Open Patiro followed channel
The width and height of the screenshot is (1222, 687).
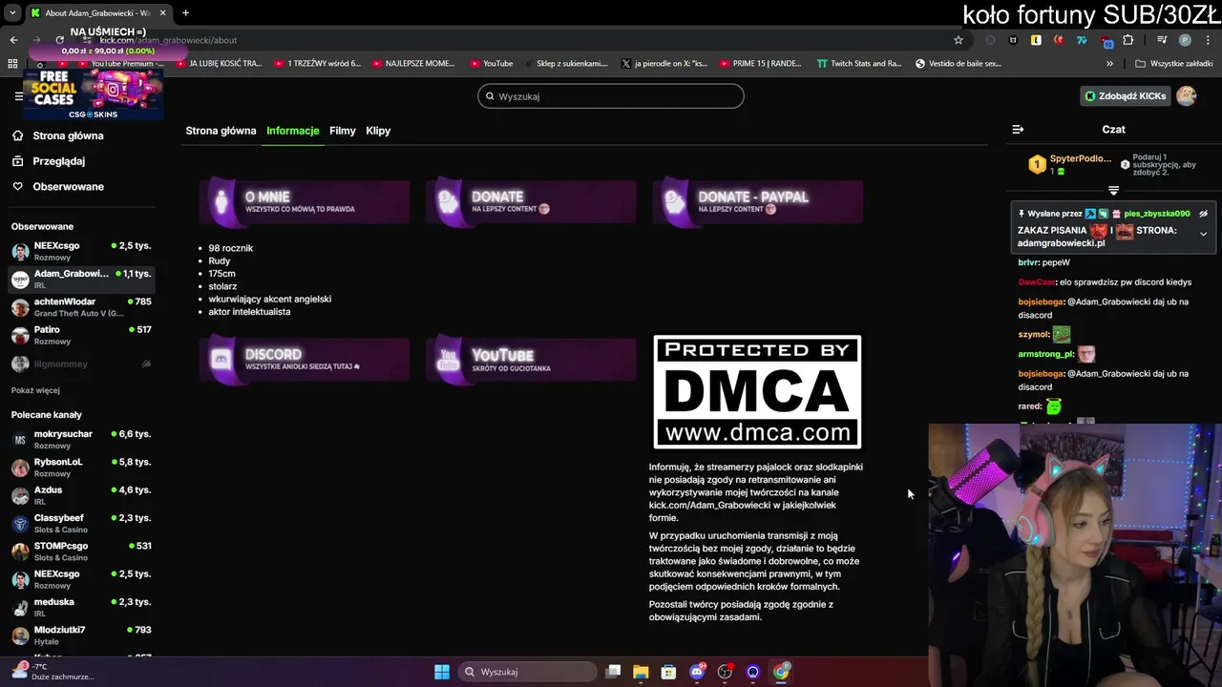click(x=81, y=335)
